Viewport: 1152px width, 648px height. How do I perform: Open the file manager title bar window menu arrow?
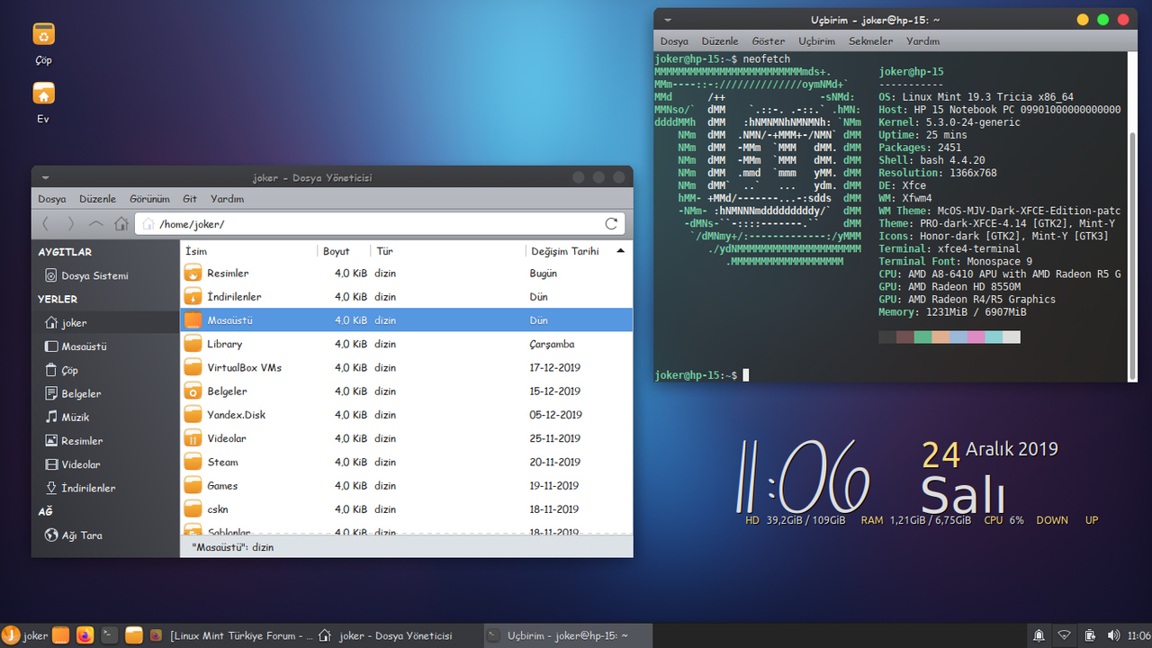pyautogui.click(x=45, y=177)
